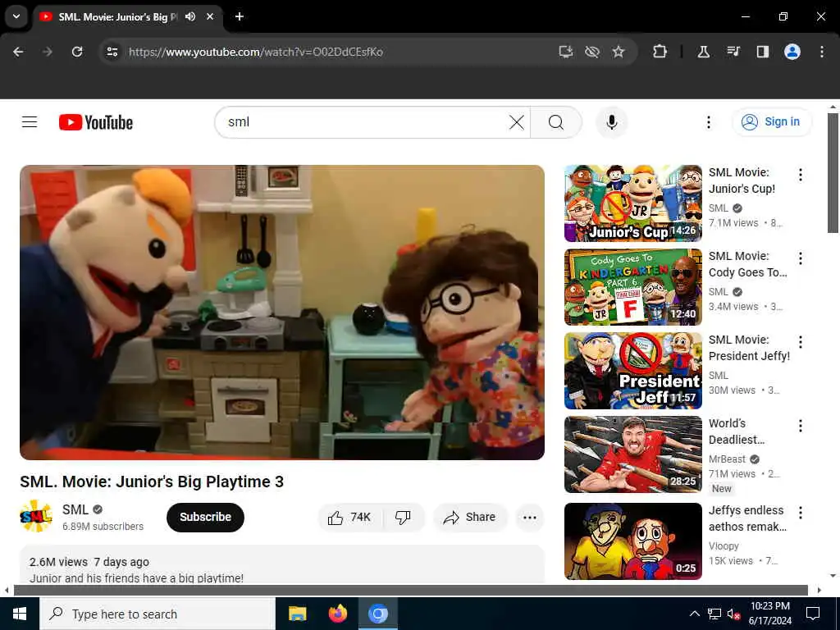This screenshot has height=630, width=840.
Task: Go back in browser
Action: coord(18,52)
